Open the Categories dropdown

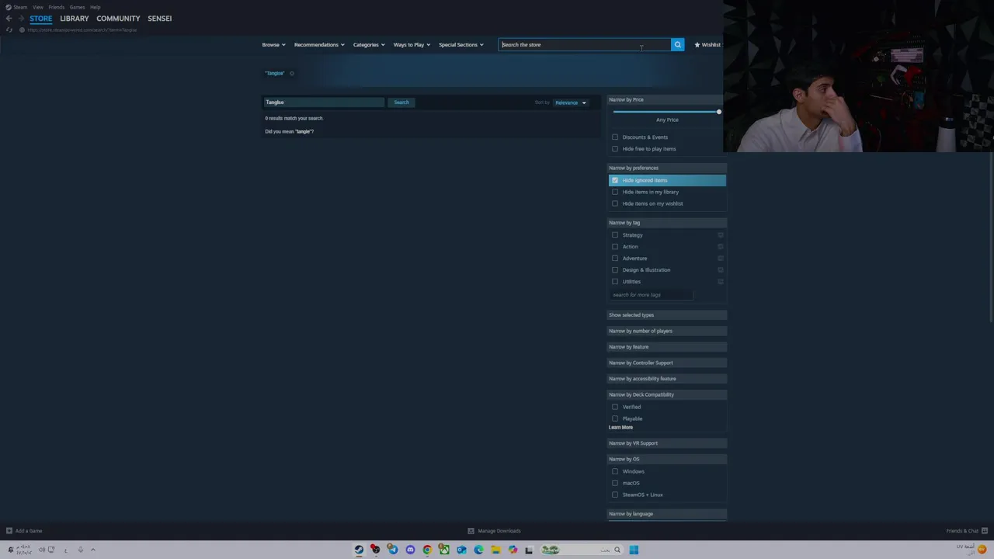coord(369,44)
